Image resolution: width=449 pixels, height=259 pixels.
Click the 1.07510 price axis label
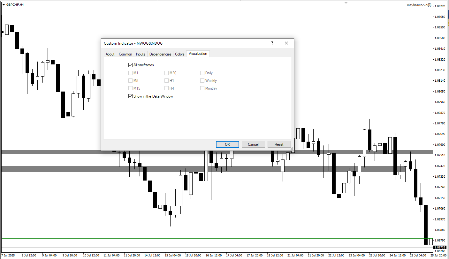pos(440,155)
